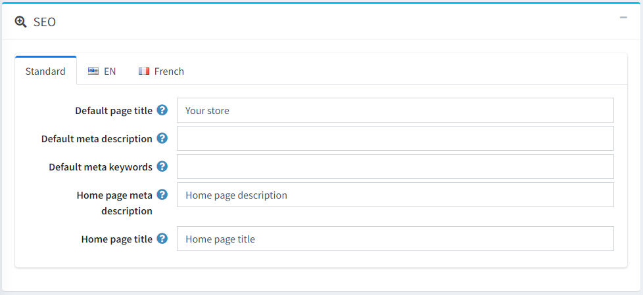Switch to the Standard tab
The width and height of the screenshot is (643, 295).
pyautogui.click(x=45, y=71)
